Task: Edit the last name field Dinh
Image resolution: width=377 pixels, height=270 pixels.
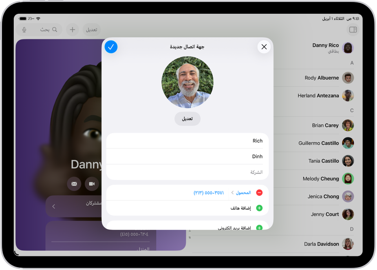Action: pos(187,156)
